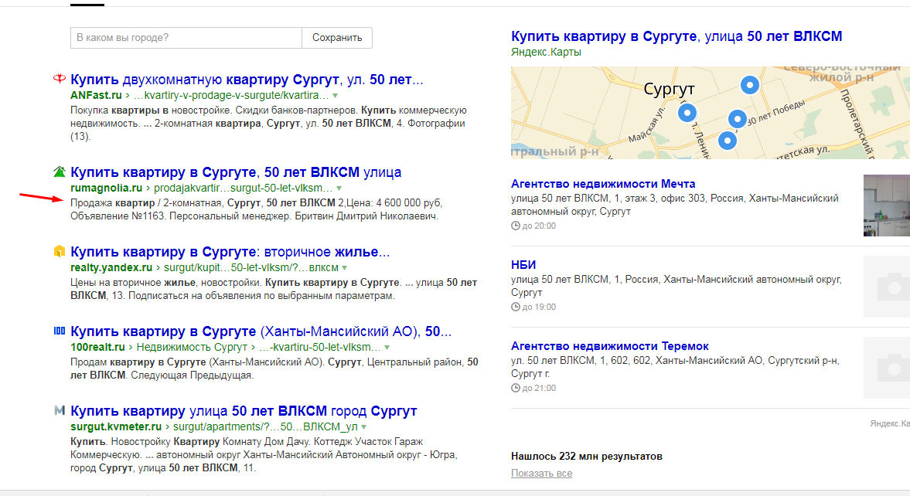
Task: Click the realty.yandex.ru domain link
Action: (111, 267)
